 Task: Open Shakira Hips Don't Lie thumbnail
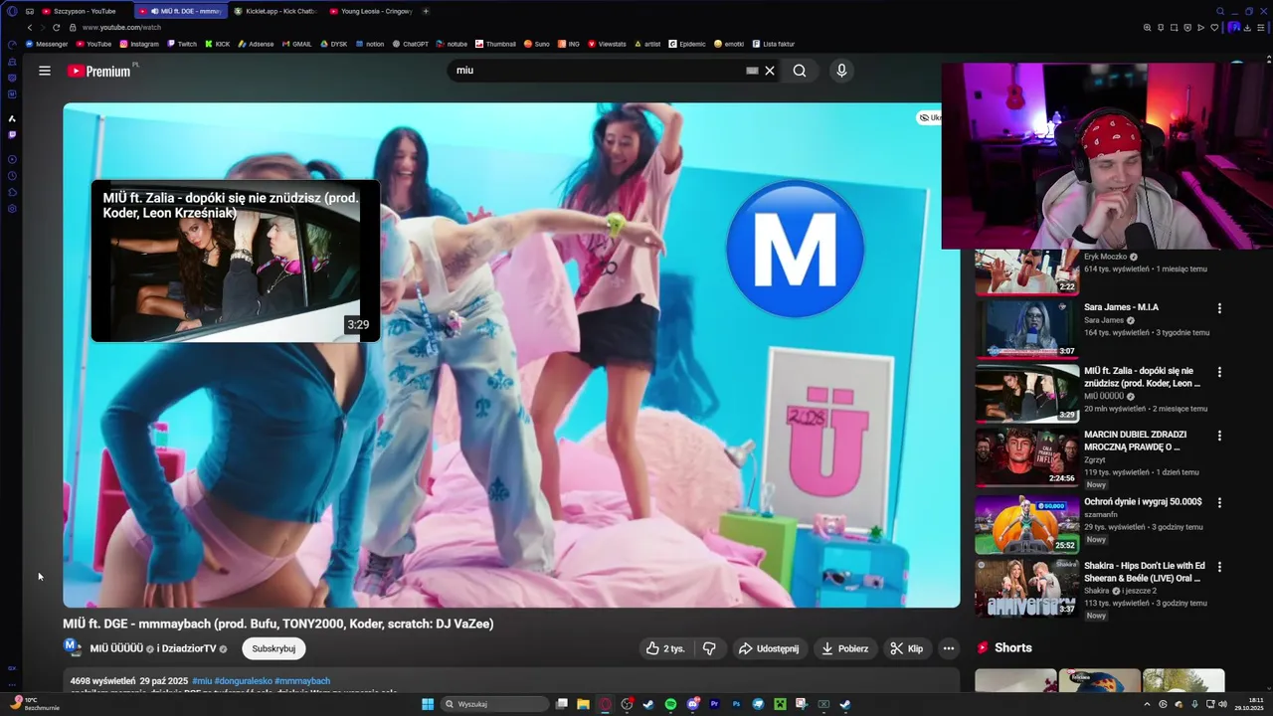click(x=1026, y=588)
